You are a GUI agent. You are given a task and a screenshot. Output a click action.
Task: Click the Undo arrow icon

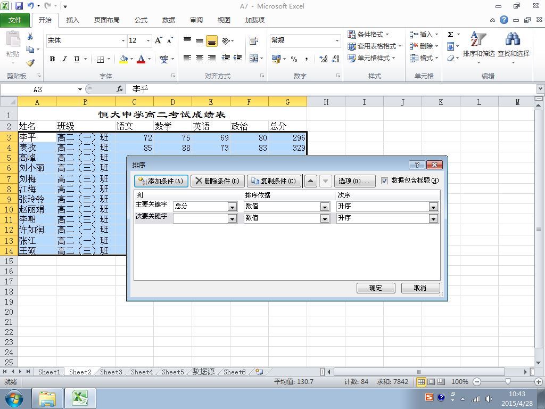pyautogui.click(x=30, y=5)
